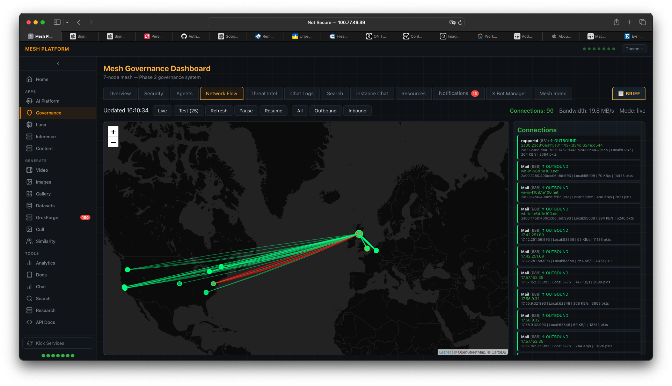The width and height of the screenshot is (672, 386).
Task: Toggle the Live mode button
Action: click(162, 111)
